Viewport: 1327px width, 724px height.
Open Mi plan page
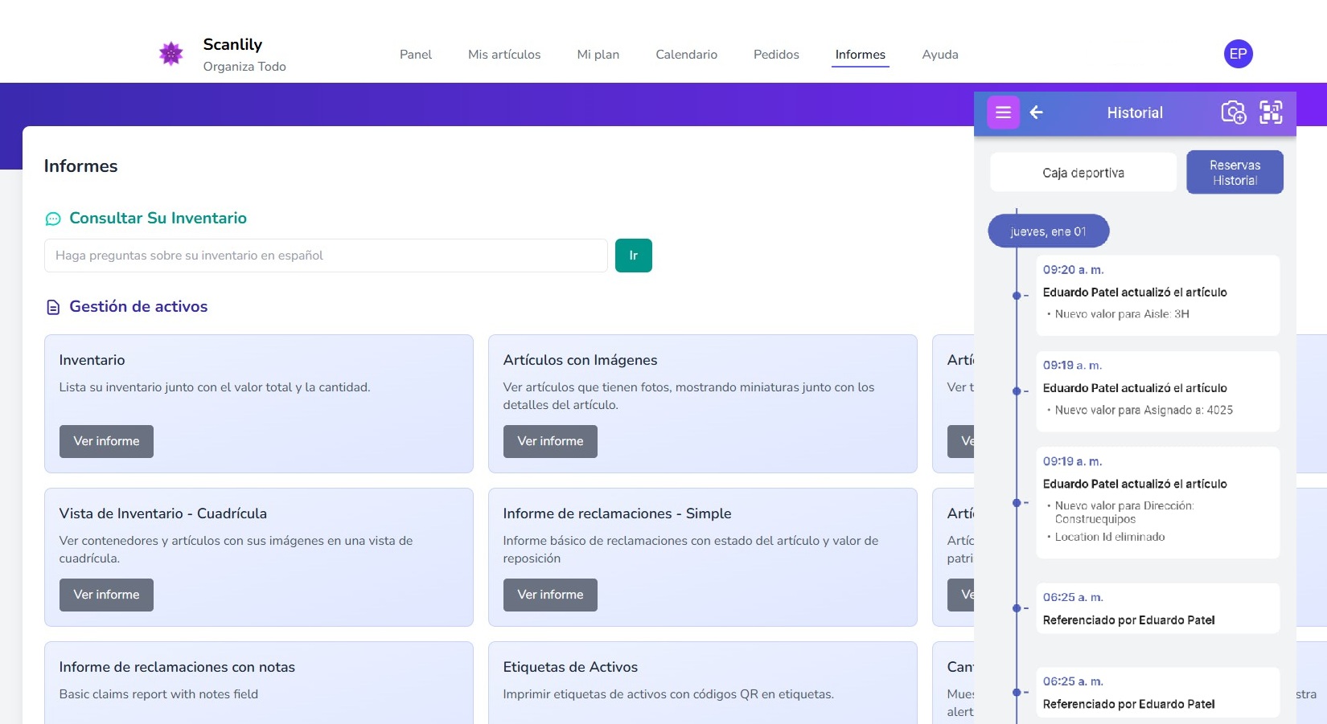[598, 55]
